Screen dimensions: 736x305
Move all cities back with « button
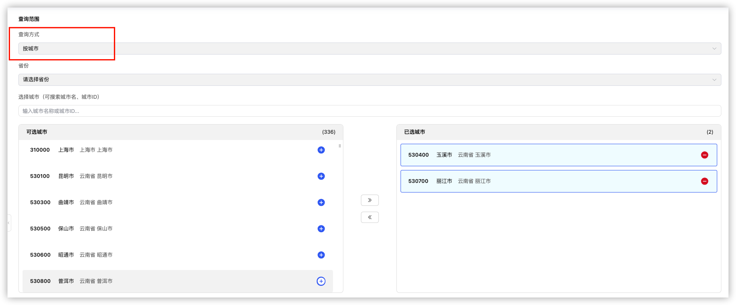coord(370,217)
